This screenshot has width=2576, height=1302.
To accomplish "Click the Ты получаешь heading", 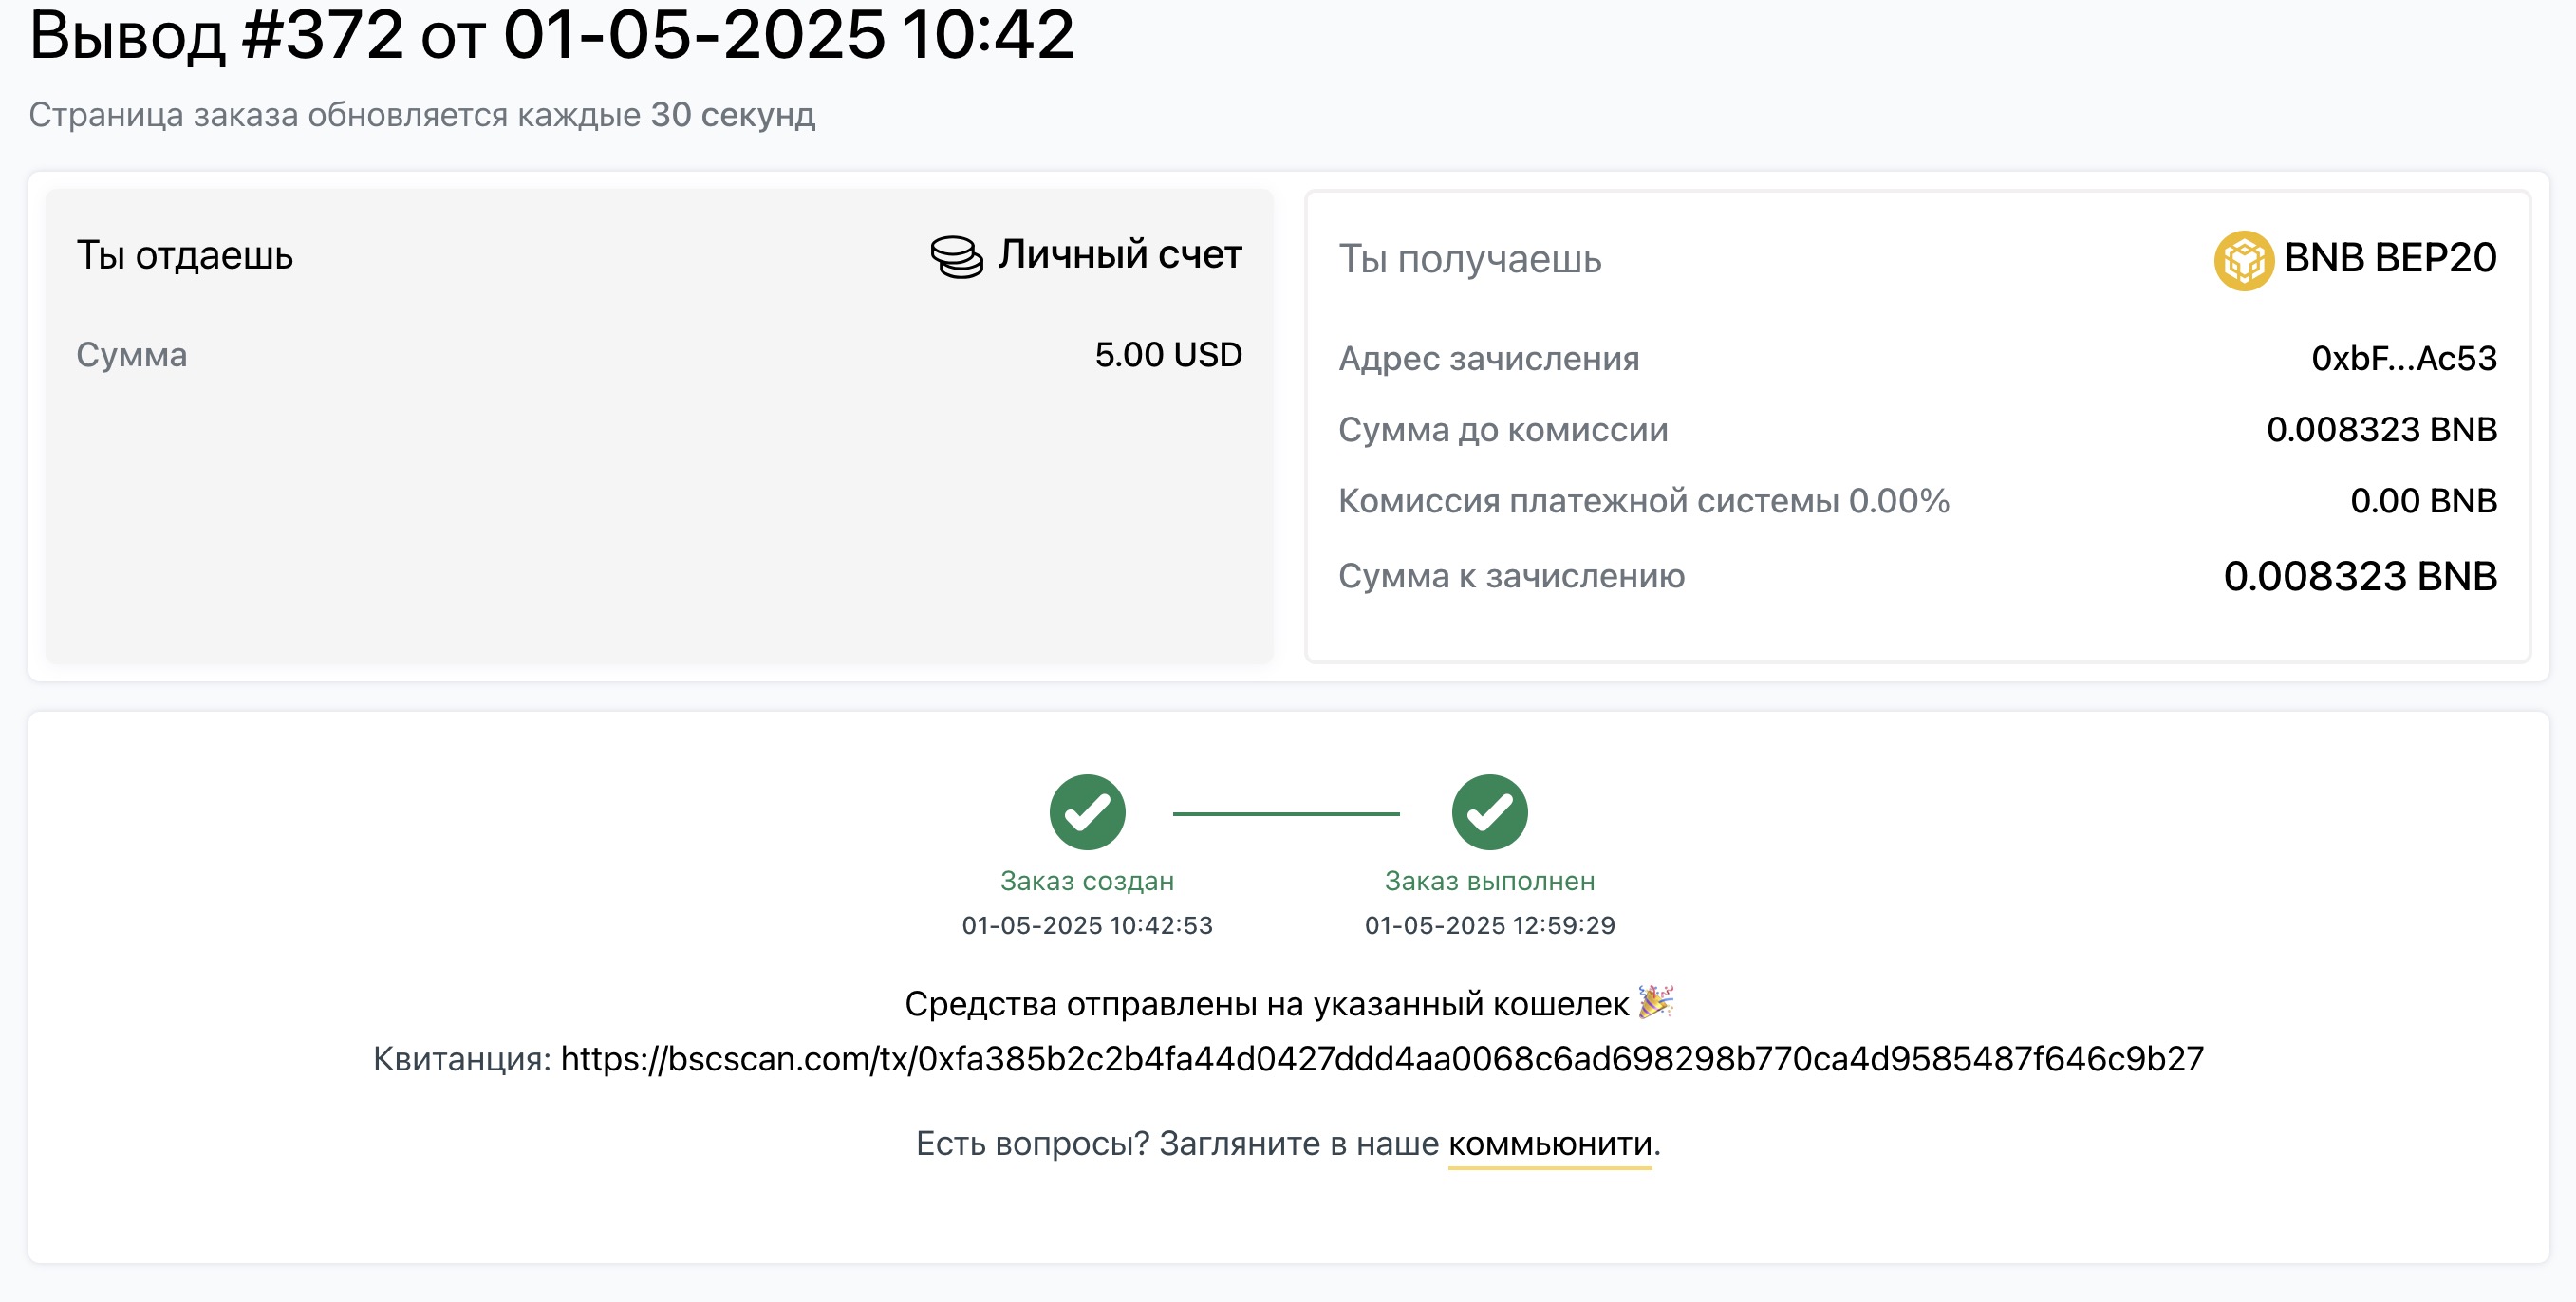I will coord(1470,259).
